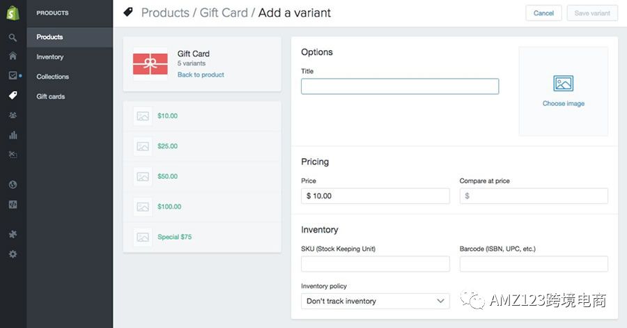Open Apps puzzle piece icon
Viewport: 627px width, 328px height.
tap(13, 234)
